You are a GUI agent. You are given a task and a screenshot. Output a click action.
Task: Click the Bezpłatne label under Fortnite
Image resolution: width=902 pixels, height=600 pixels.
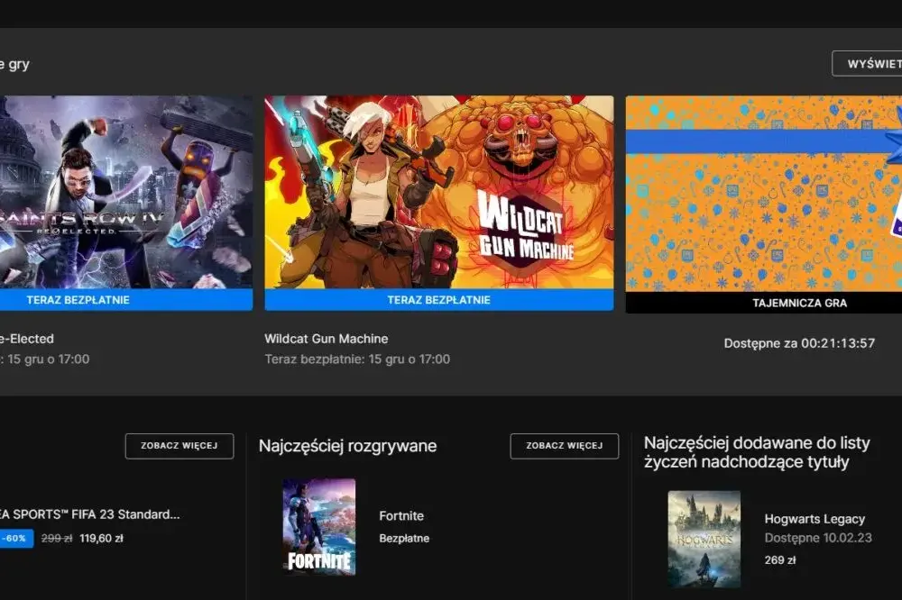point(404,539)
